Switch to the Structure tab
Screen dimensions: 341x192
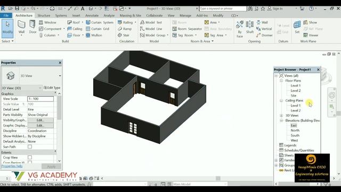point(44,15)
